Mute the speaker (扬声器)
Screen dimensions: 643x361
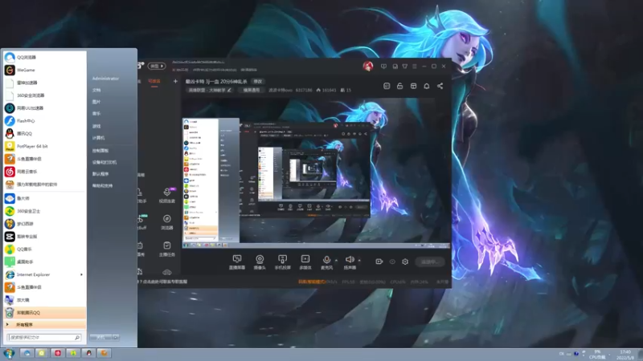[x=350, y=262]
